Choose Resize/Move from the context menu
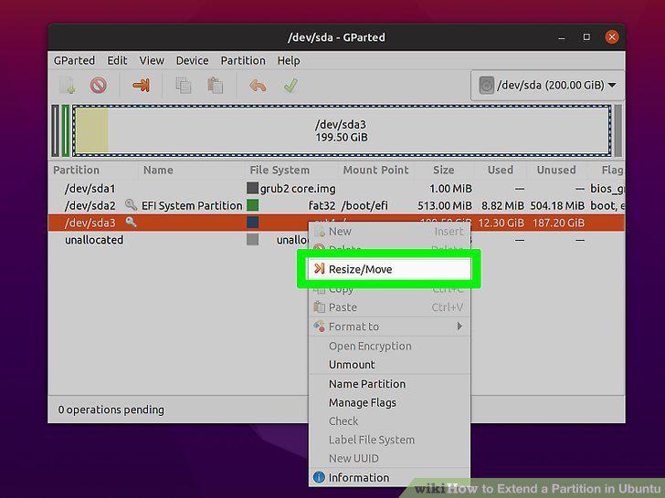This screenshot has width=665, height=498. tap(389, 269)
